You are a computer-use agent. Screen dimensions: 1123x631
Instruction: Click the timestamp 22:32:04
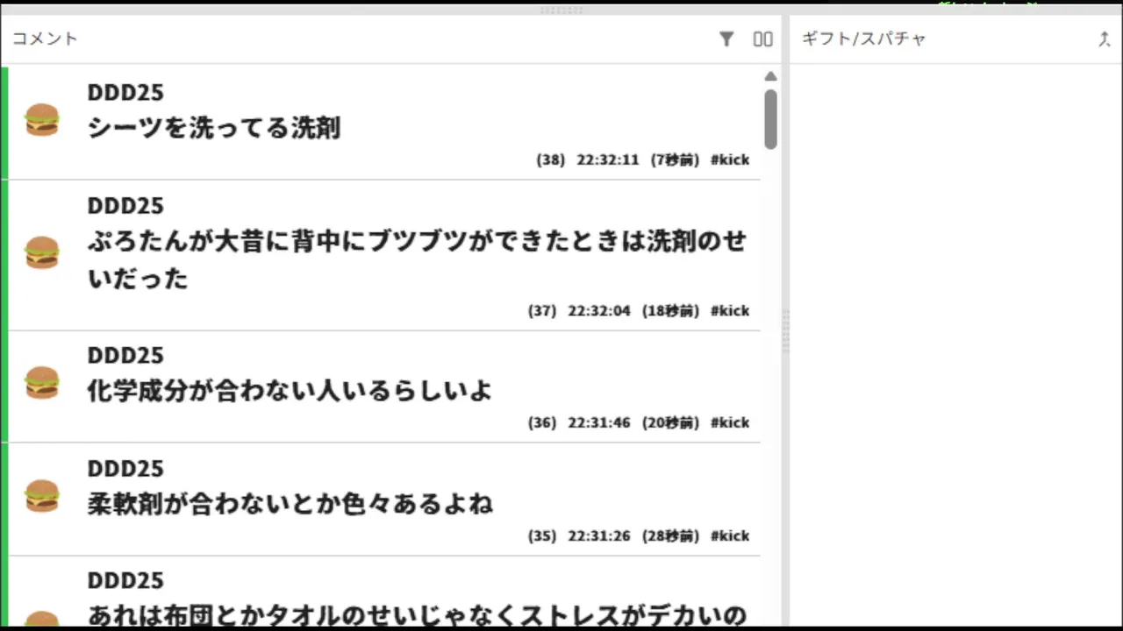tap(599, 311)
